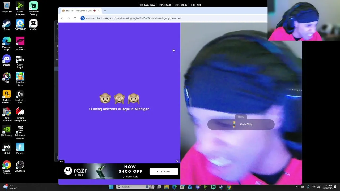The height and width of the screenshot is (191, 340).
Task: Open the Windows Start menu
Action: [111, 187]
